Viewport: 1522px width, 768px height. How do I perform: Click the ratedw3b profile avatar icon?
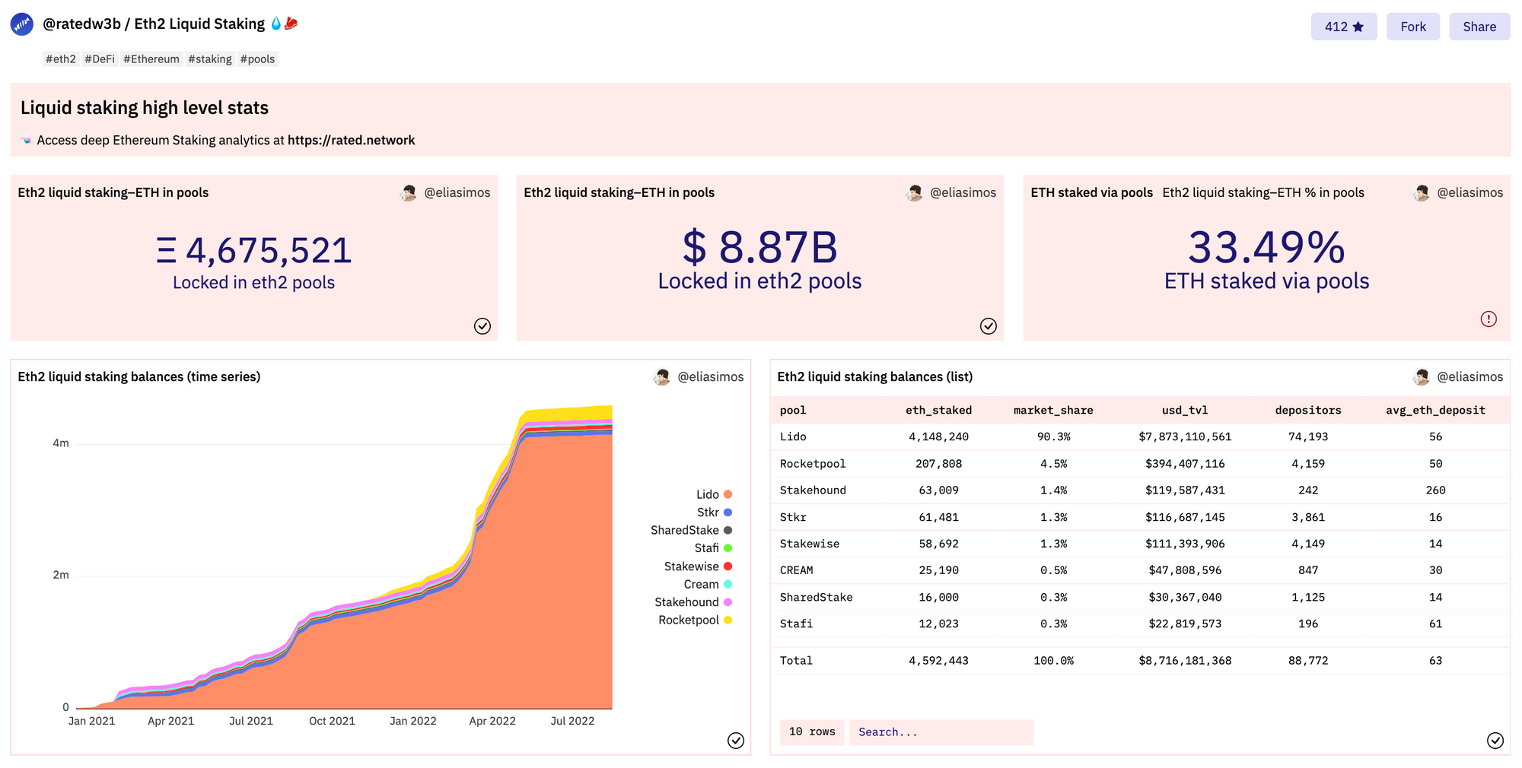[x=21, y=25]
